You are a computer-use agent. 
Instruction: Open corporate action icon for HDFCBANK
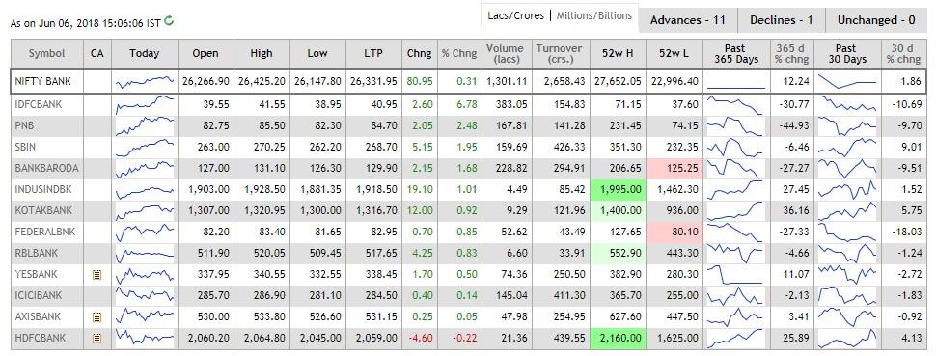tap(96, 339)
